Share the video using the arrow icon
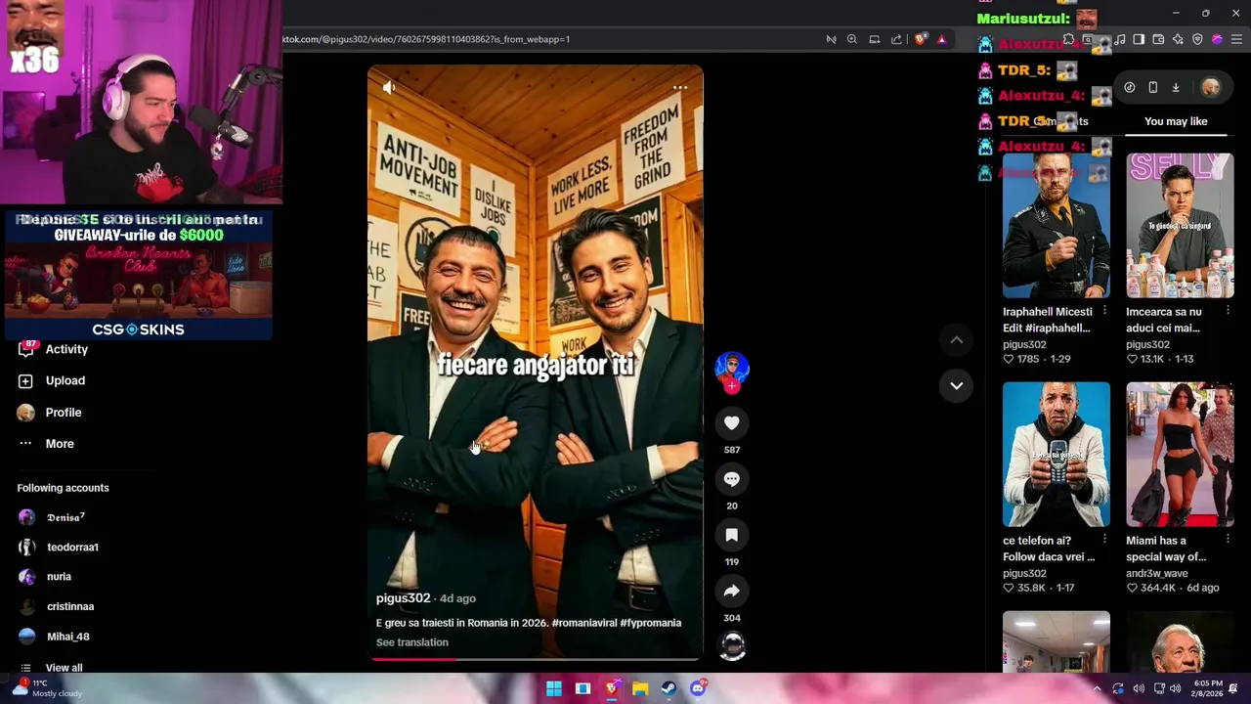Image resolution: width=1251 pixels, height=704 pixels. tap(732, 591)
